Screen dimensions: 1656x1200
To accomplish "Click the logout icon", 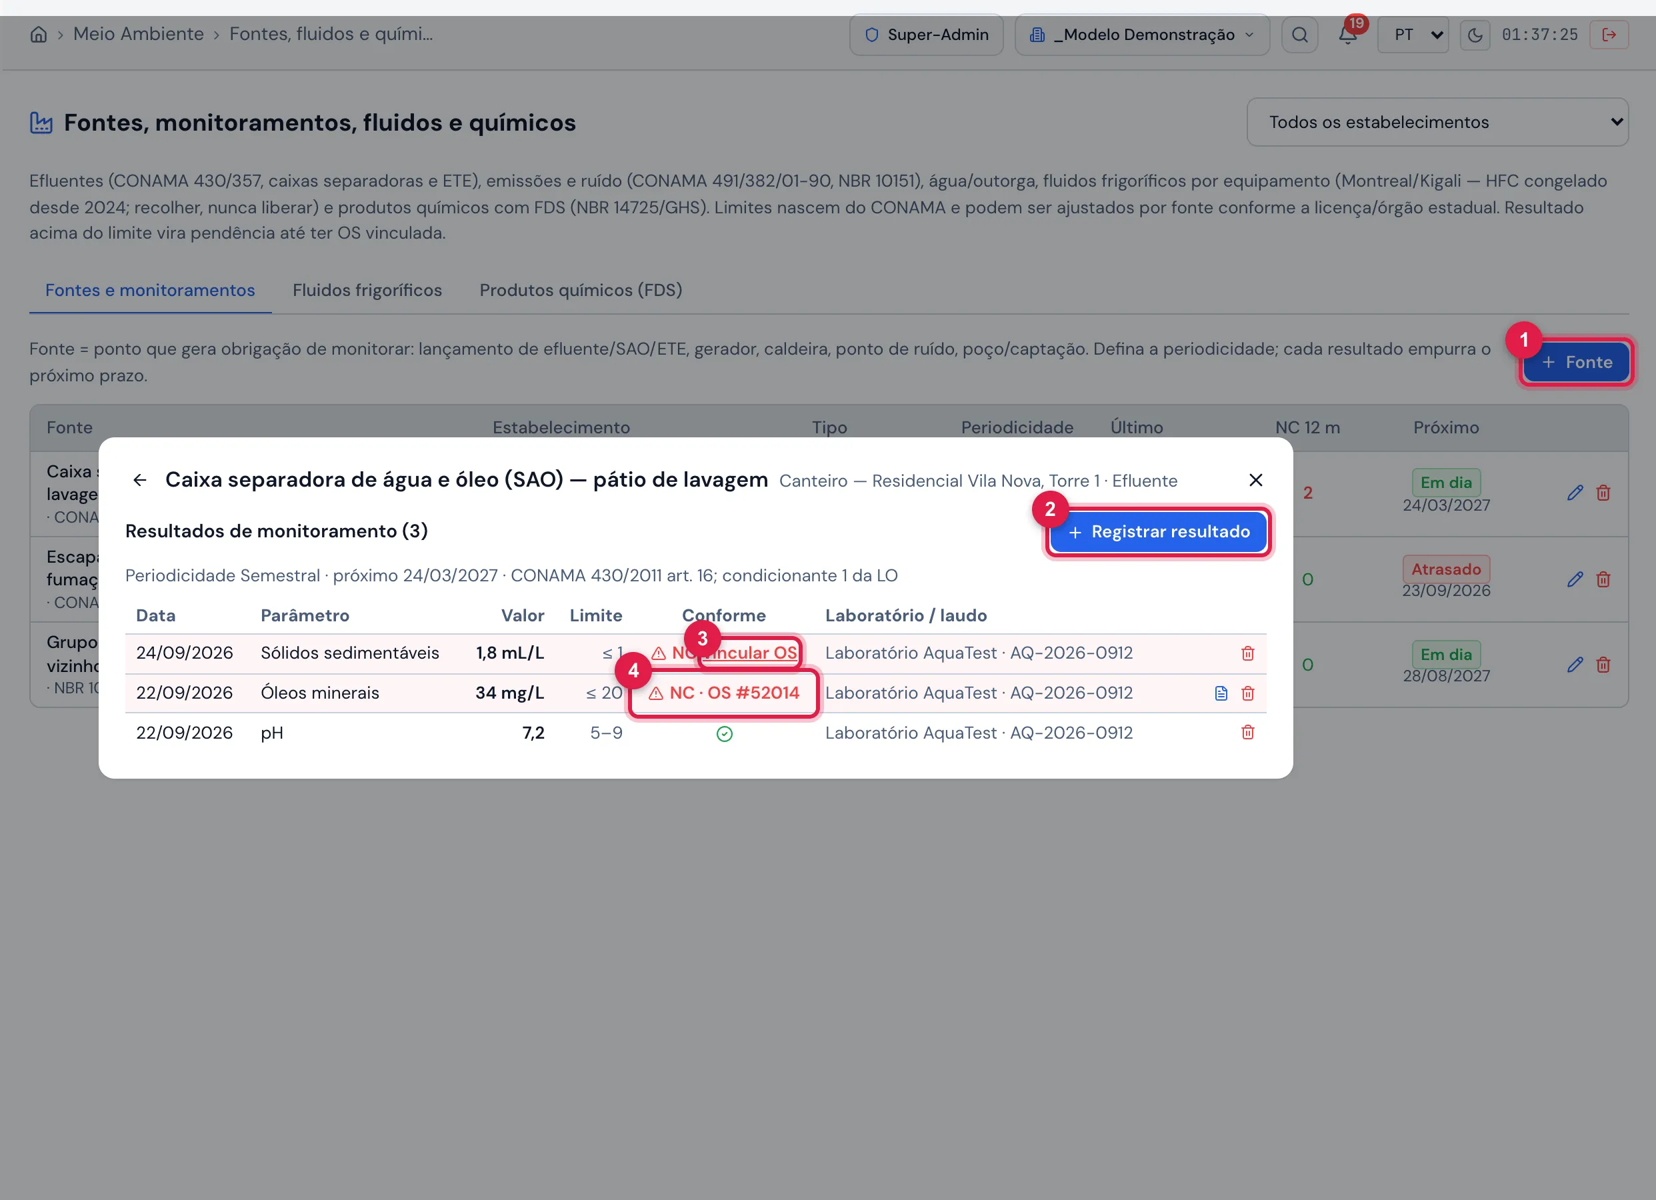I will [x=1609, y=34].
